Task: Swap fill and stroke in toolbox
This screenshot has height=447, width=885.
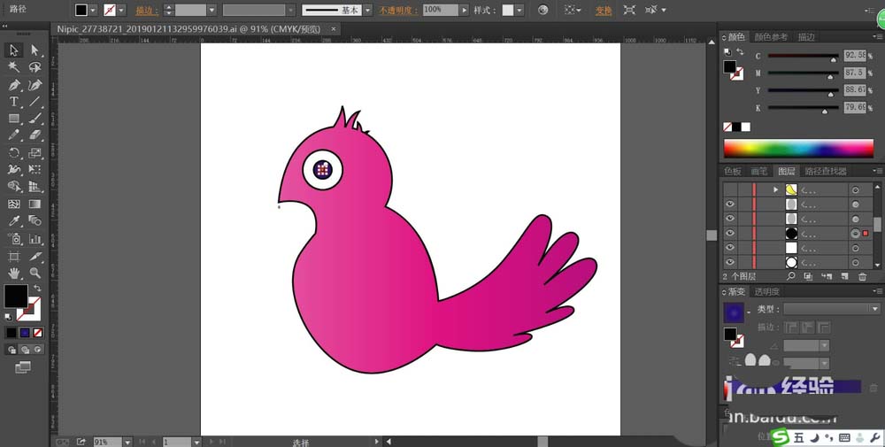Action: point(37,289)
